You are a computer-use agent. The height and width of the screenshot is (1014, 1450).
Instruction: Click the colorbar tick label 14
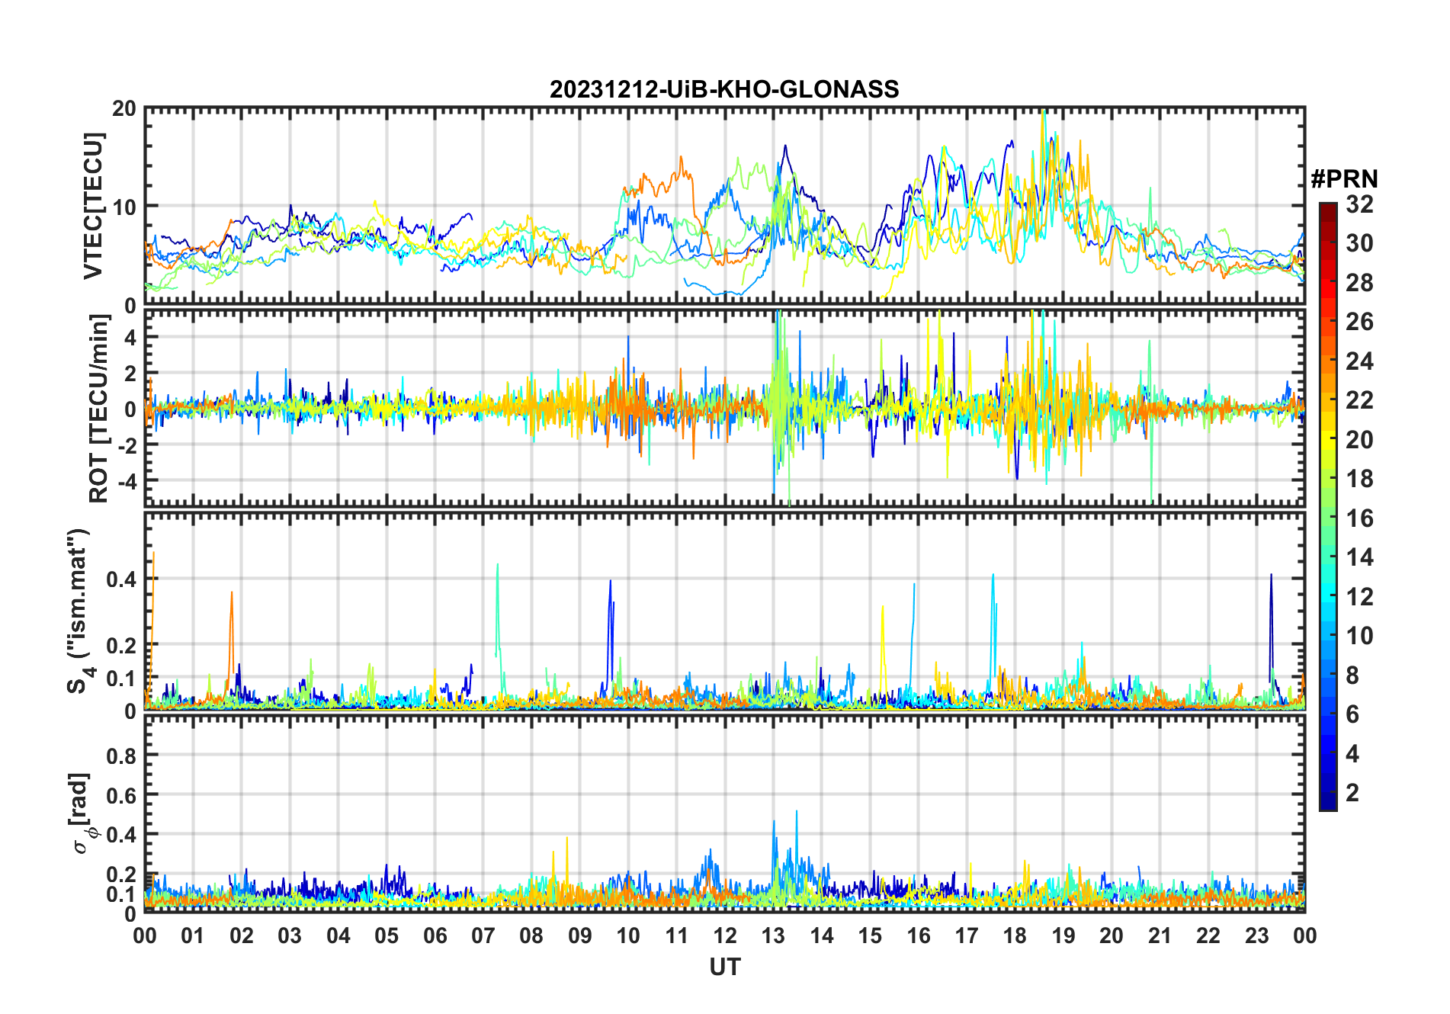point(1359,557)
